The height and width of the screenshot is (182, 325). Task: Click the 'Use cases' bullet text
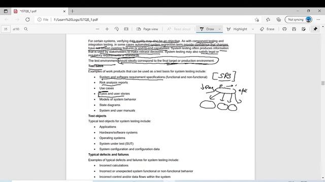coord(106,88)
